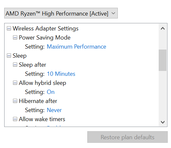Select the Allow wake timers label
The height and width of the screenshot is (148, 171).
(x=42, y=119)
